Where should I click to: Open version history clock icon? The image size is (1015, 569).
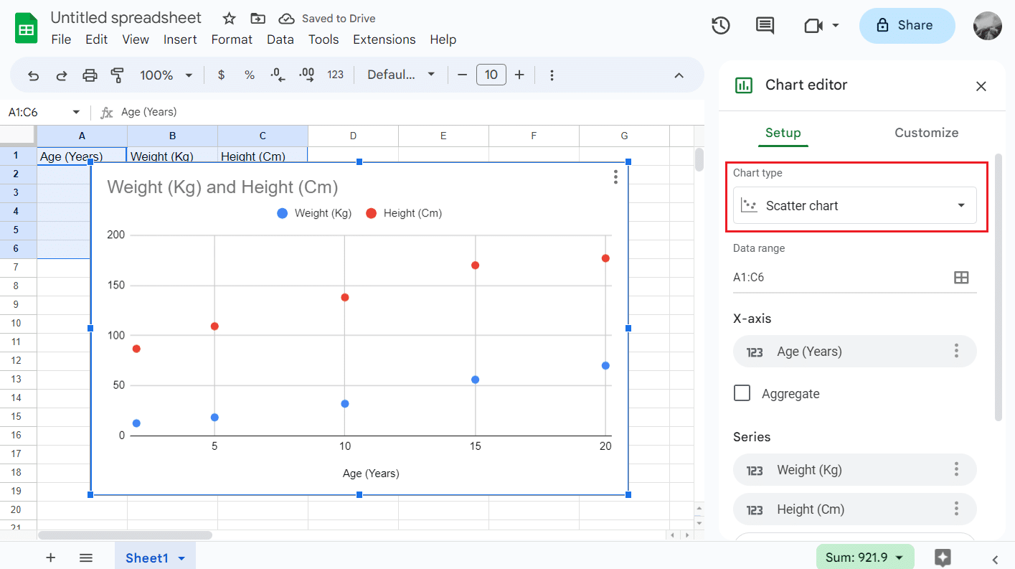point(720,26)
